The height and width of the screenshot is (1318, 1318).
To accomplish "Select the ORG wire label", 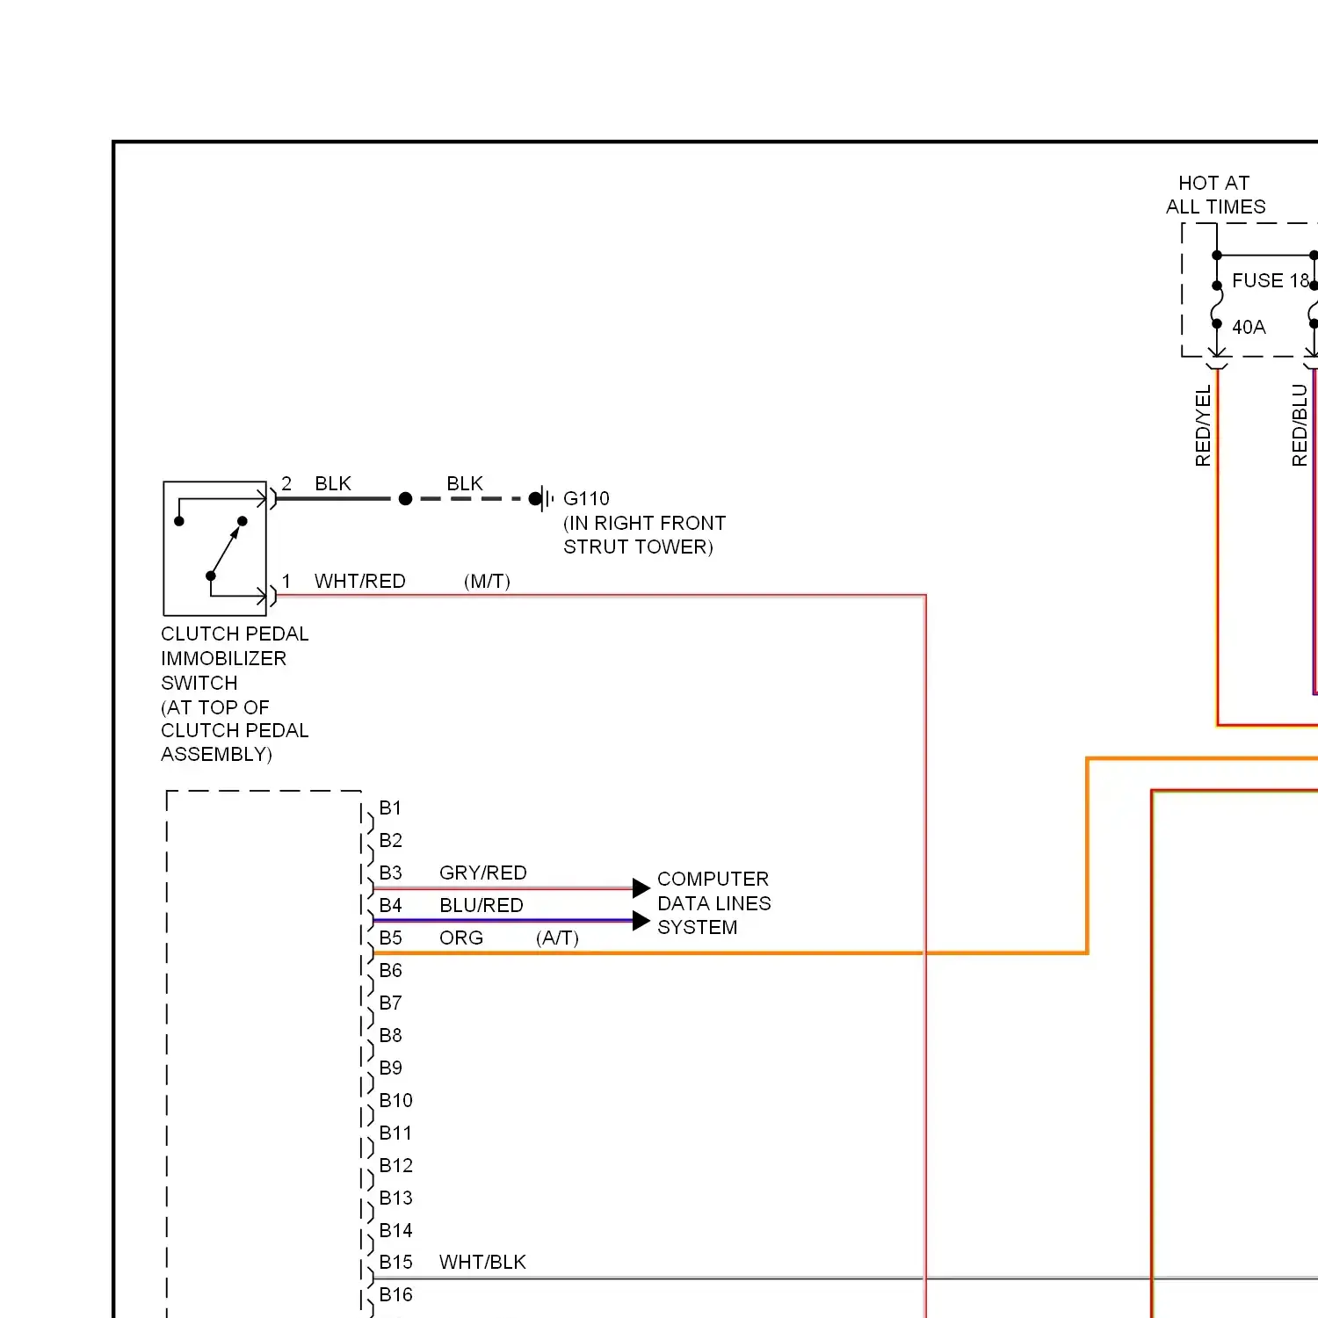I will (x=461, y=938).
